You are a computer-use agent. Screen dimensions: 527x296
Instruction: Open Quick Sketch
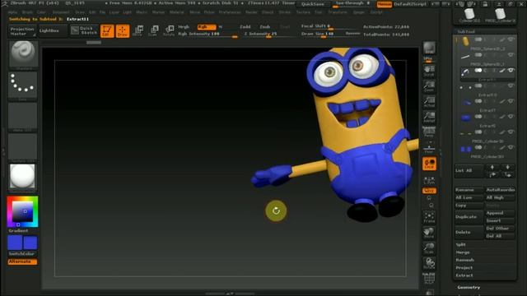pyautogui.click(x=84, y=31)
